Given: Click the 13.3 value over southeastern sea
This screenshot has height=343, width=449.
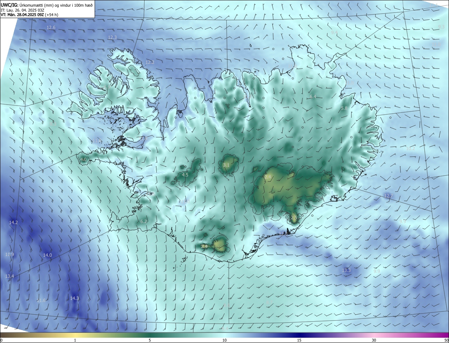Looking at the screenshot, I should [346, 270].
